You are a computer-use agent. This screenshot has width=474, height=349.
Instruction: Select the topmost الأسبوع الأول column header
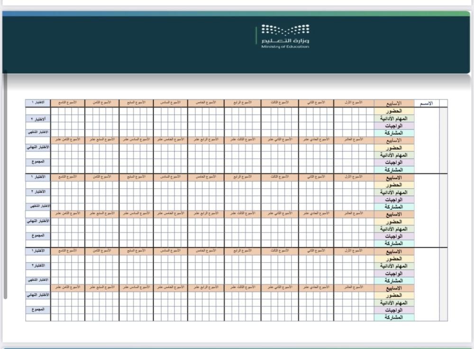coord(354,103)
